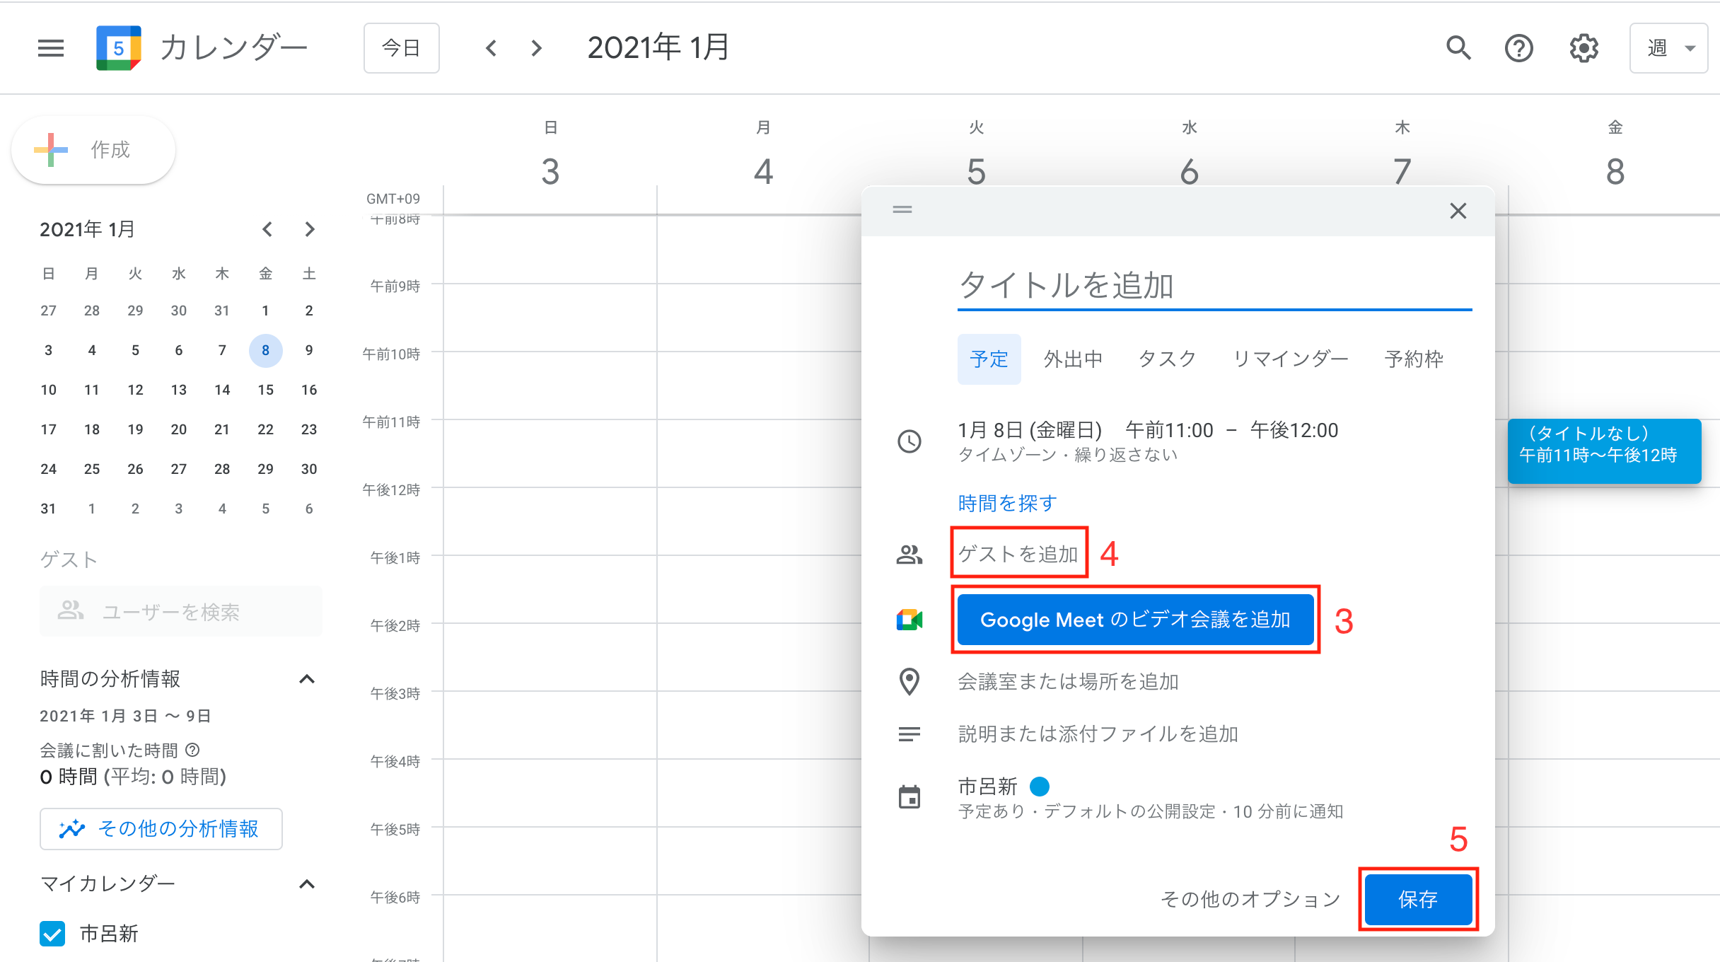Click Google Meet のビデオ会議を追加 button
Image resolution: width=1720 pixels, height=962 pixels.
1134,620
